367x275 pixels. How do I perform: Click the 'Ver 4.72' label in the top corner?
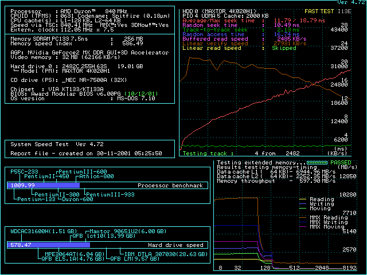point(351,2)
